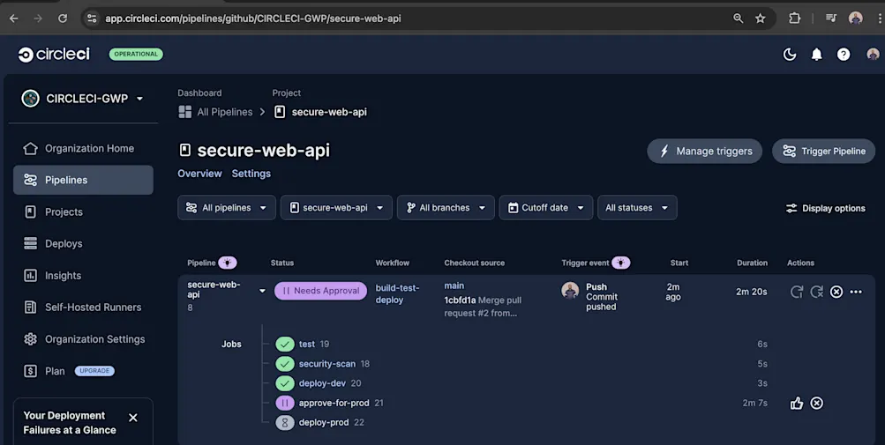The width and height of the screenshot is (885, 445).
Task: Click the OPERATIONAL status badge
Action: 136,54
